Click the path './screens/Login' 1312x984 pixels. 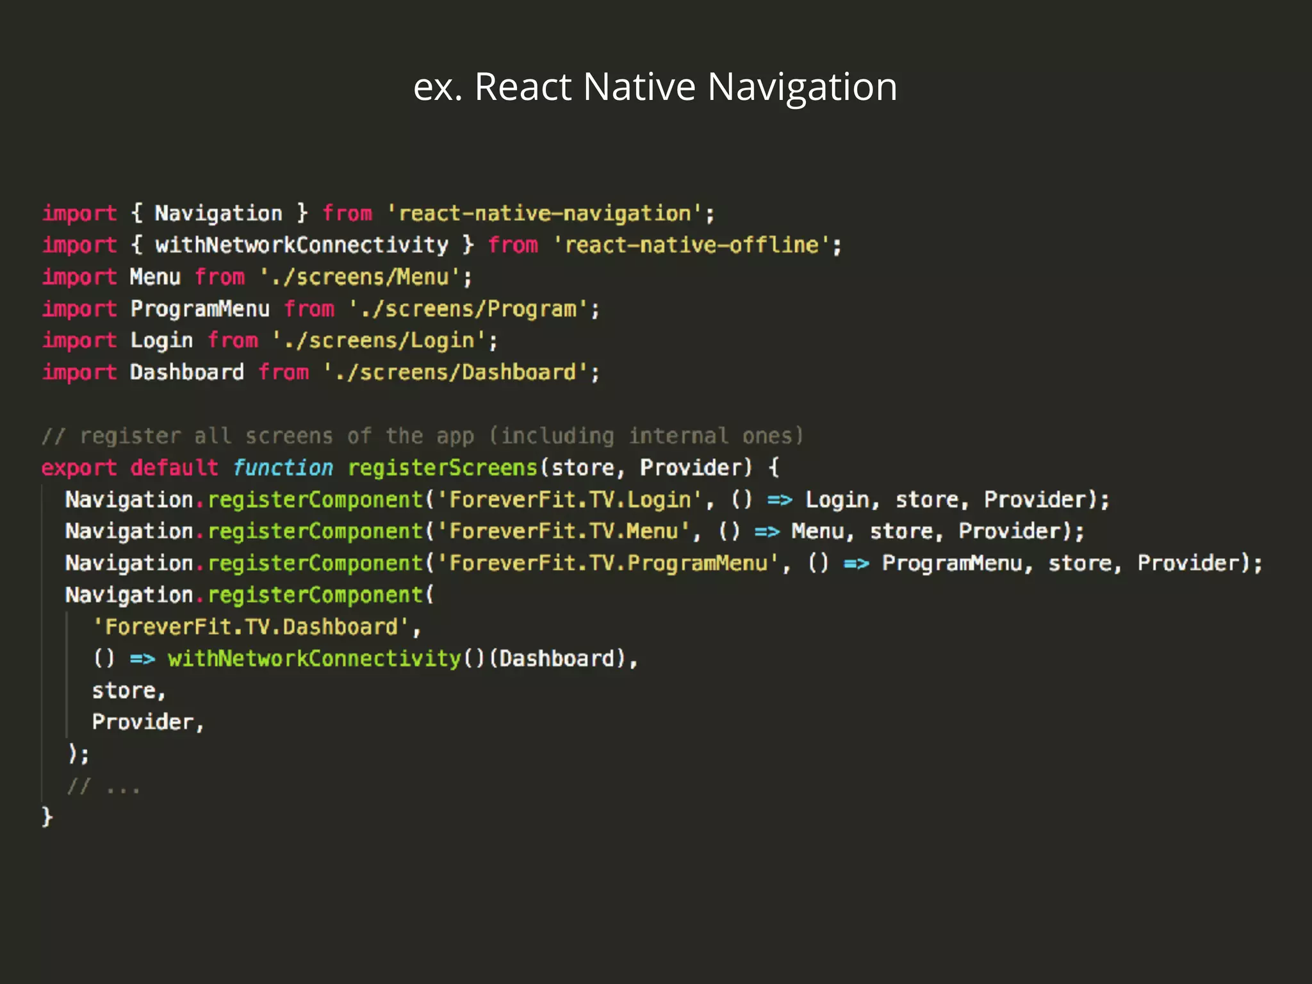[x=379, y=340]
